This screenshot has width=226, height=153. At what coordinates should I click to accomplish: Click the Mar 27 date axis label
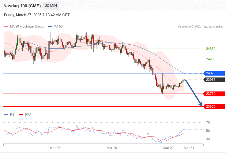168,148
